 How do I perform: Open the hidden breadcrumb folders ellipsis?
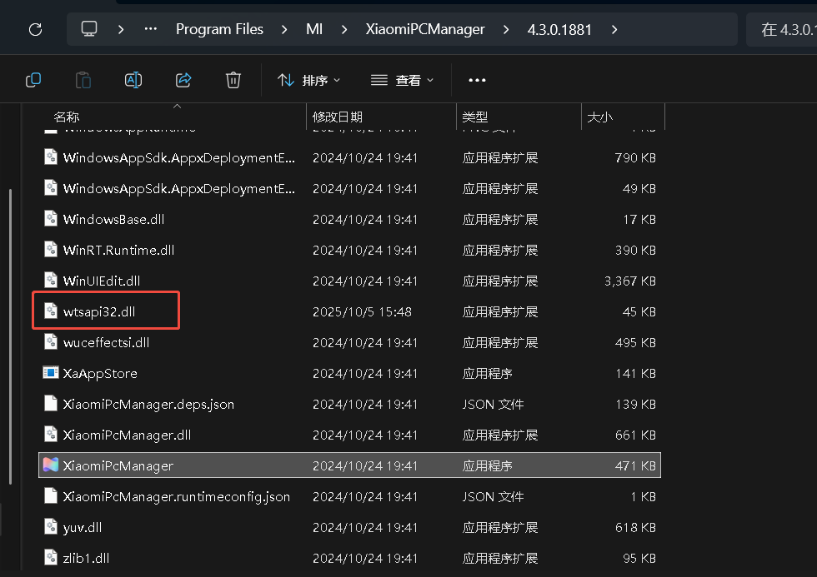(151, 29)
